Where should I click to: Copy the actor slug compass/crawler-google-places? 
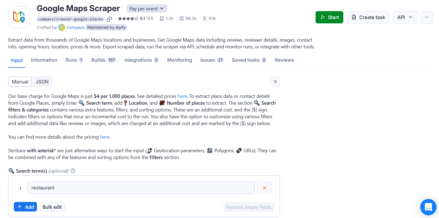[109, 19]
